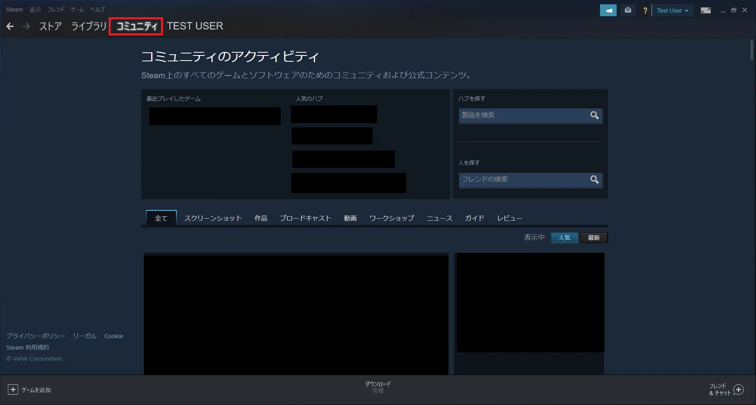The image size is (756, 405).
Task: Open the TEST USER profile tab
Action: coord(195,26)
